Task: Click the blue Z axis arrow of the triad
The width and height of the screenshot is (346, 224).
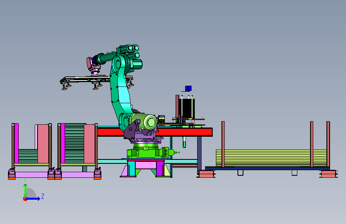Action: [x=33, y=198]
